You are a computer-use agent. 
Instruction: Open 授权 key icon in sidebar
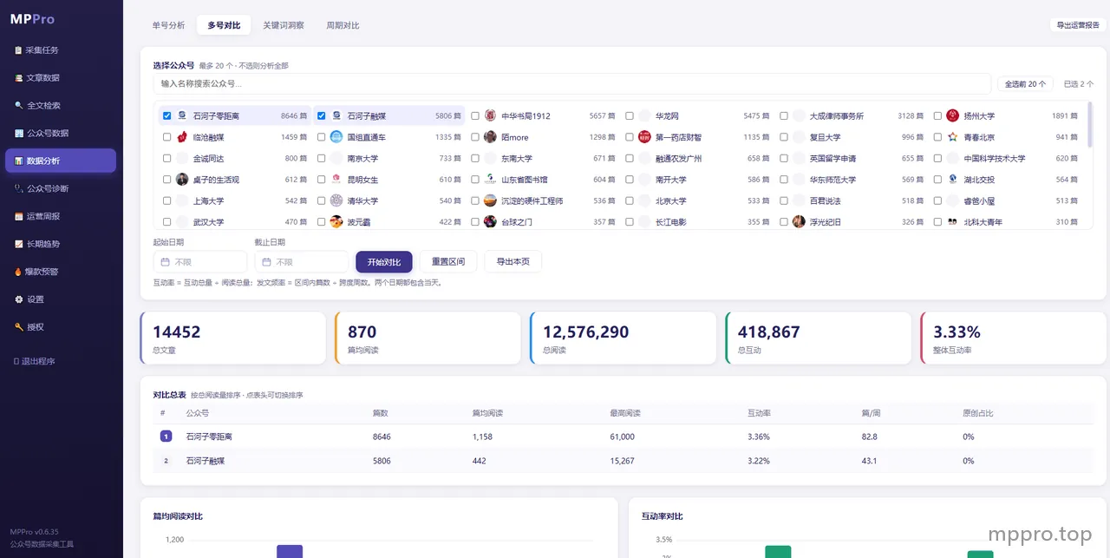18,327
